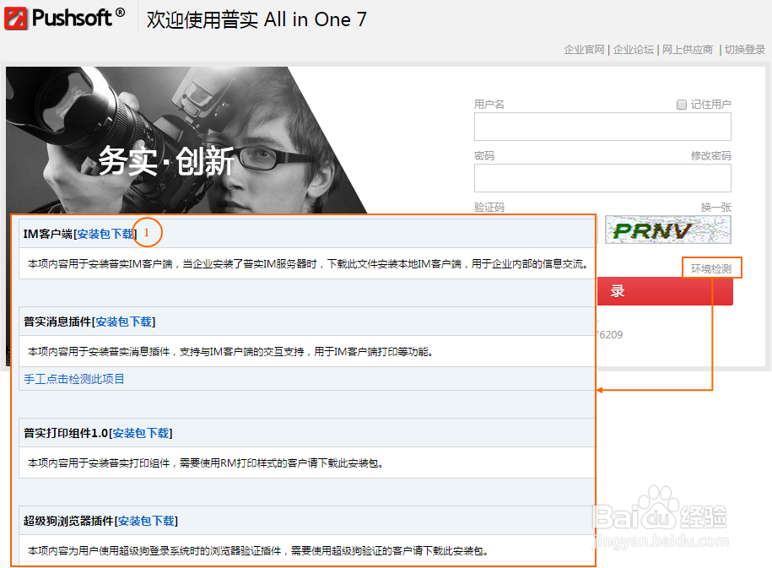Click the 欢迎使用普实 All in One 7 title
772x568 pixels.
[x=256, y=19]
